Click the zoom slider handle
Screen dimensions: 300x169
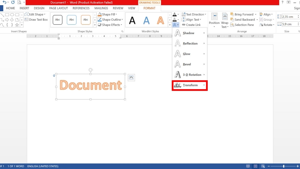pyautogui.click(x=283, y=166)
